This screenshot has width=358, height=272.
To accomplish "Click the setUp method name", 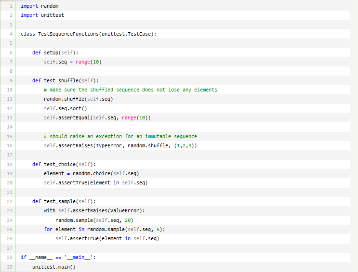I will [51, 52].
